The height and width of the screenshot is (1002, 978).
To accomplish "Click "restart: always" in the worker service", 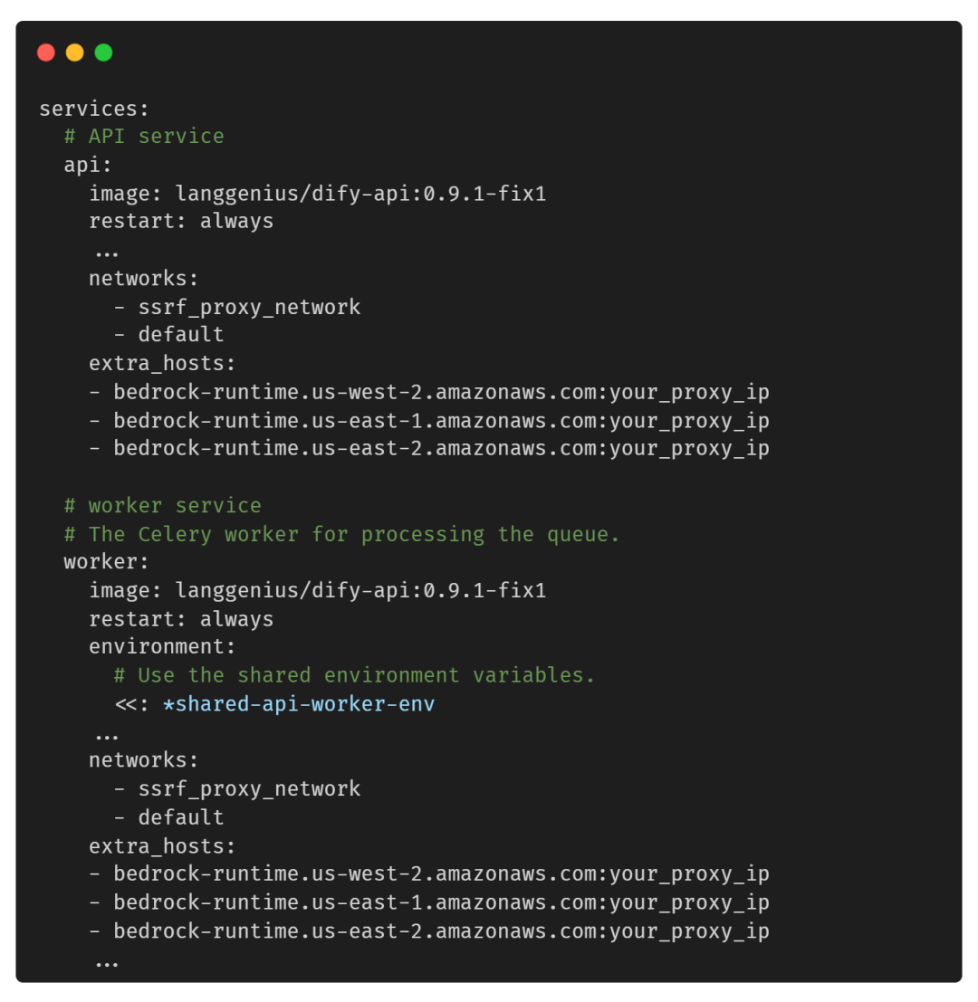I will pyautogui.click(x=181, y=619).
